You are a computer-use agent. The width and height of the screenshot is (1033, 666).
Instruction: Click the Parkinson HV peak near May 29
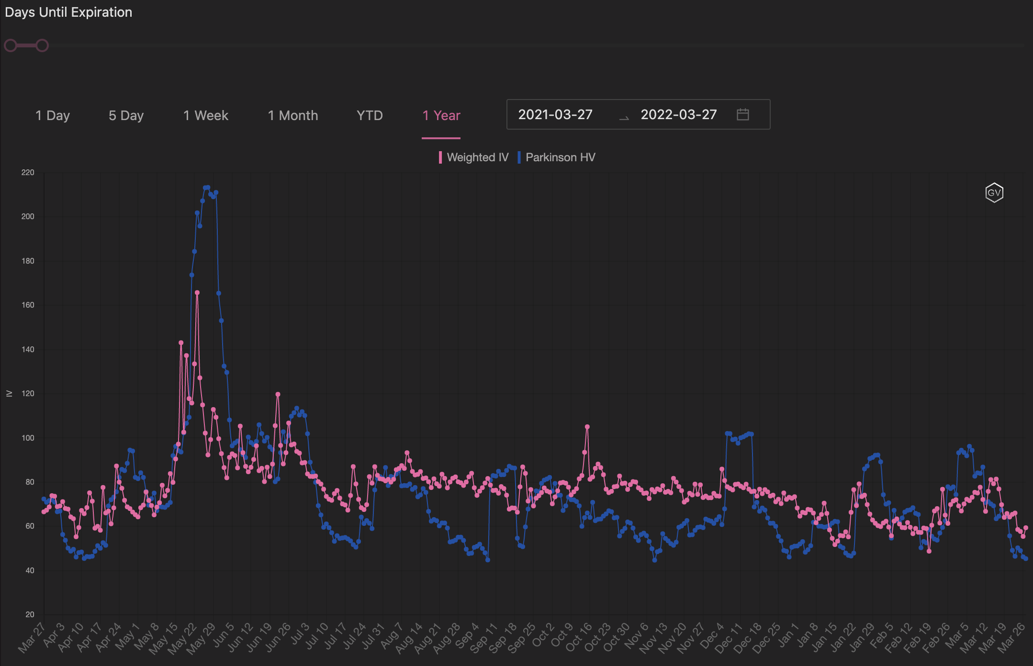(207, 188)
